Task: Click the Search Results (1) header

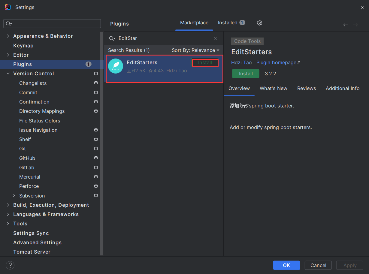Action: coord(129,50)
